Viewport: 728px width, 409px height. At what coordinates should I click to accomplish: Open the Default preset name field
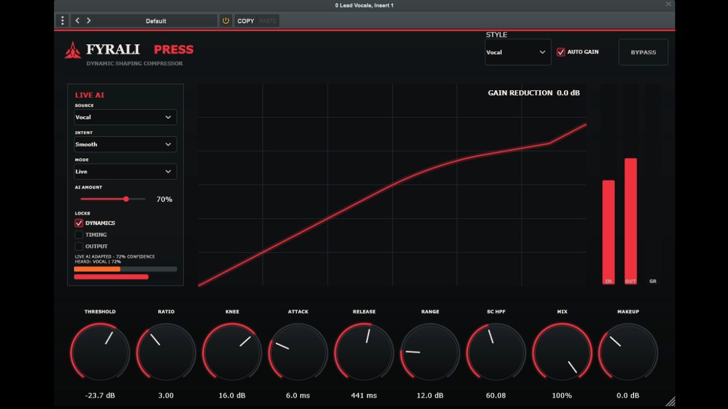point(156,20)
